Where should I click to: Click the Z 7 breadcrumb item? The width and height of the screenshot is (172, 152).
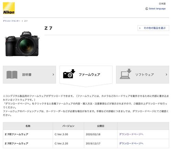tap(26, 21)
